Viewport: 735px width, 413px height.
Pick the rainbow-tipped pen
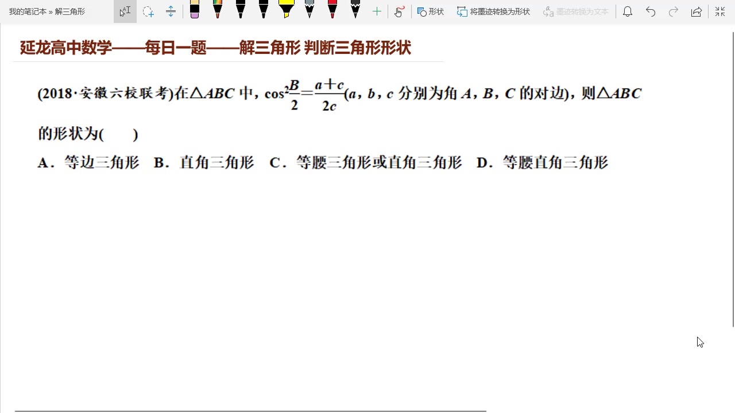click(218, 9)
